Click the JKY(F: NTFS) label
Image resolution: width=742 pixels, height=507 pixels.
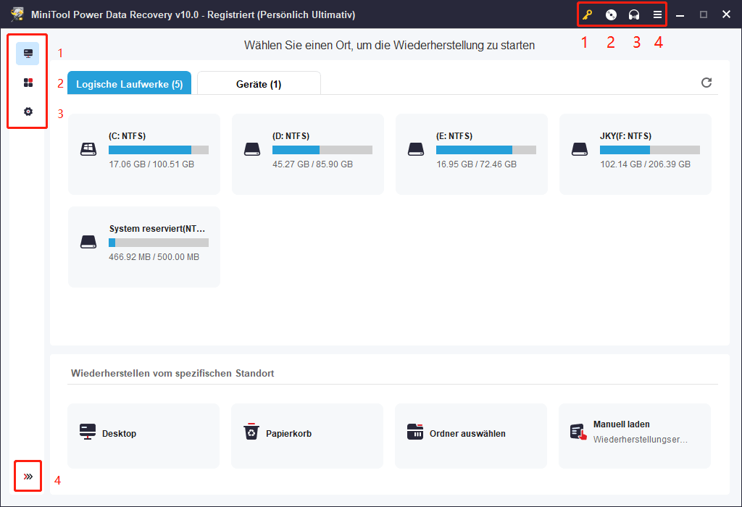pos(625,136)
